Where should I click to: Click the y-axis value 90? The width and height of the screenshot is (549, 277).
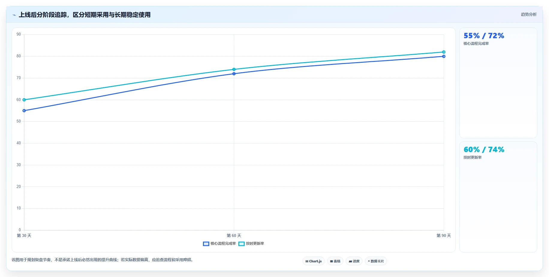pos(19,34)
